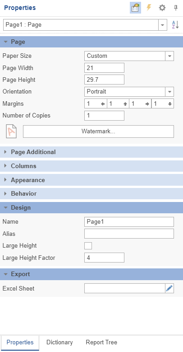This screenshot has height=352, width=183.
Task: Expand the Page Additional section
Action: (x=91, y=152)
